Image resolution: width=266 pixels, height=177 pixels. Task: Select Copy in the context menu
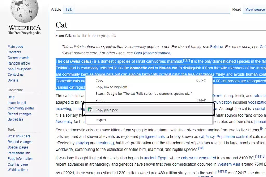coord(149,80)
